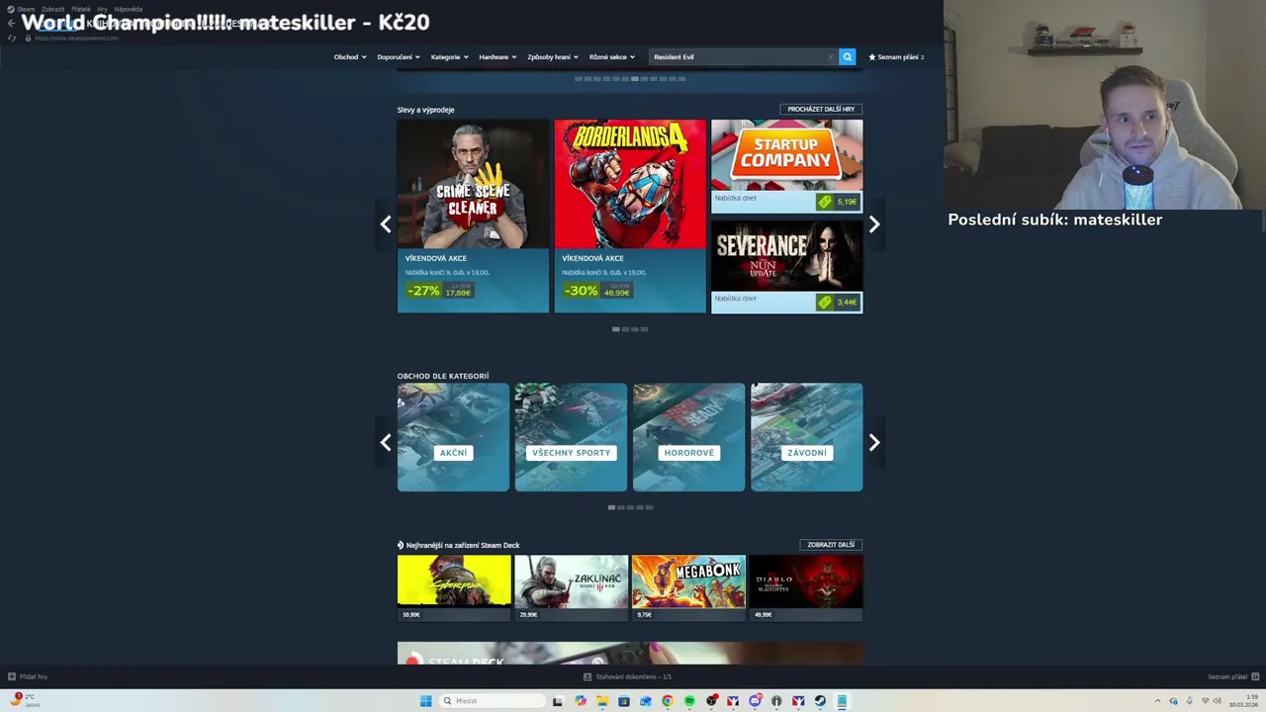Click Procházet další hry button

point(821,109)
